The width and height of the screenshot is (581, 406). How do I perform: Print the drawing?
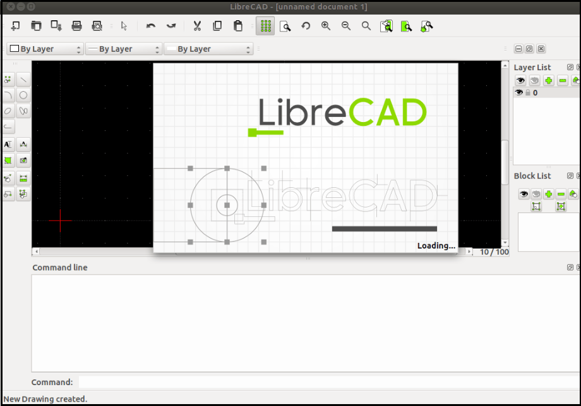tap(76, 26)
